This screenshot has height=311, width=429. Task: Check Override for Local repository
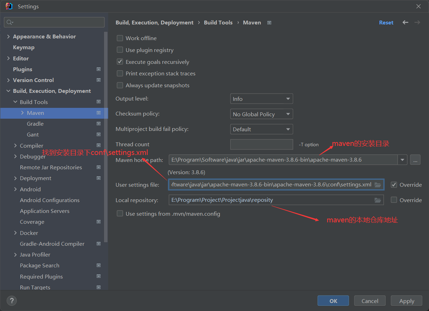[x=394, y=200]
